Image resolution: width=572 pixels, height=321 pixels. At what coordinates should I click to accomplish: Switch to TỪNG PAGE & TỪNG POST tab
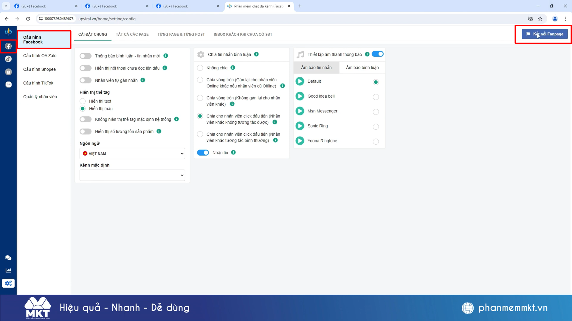181,35
